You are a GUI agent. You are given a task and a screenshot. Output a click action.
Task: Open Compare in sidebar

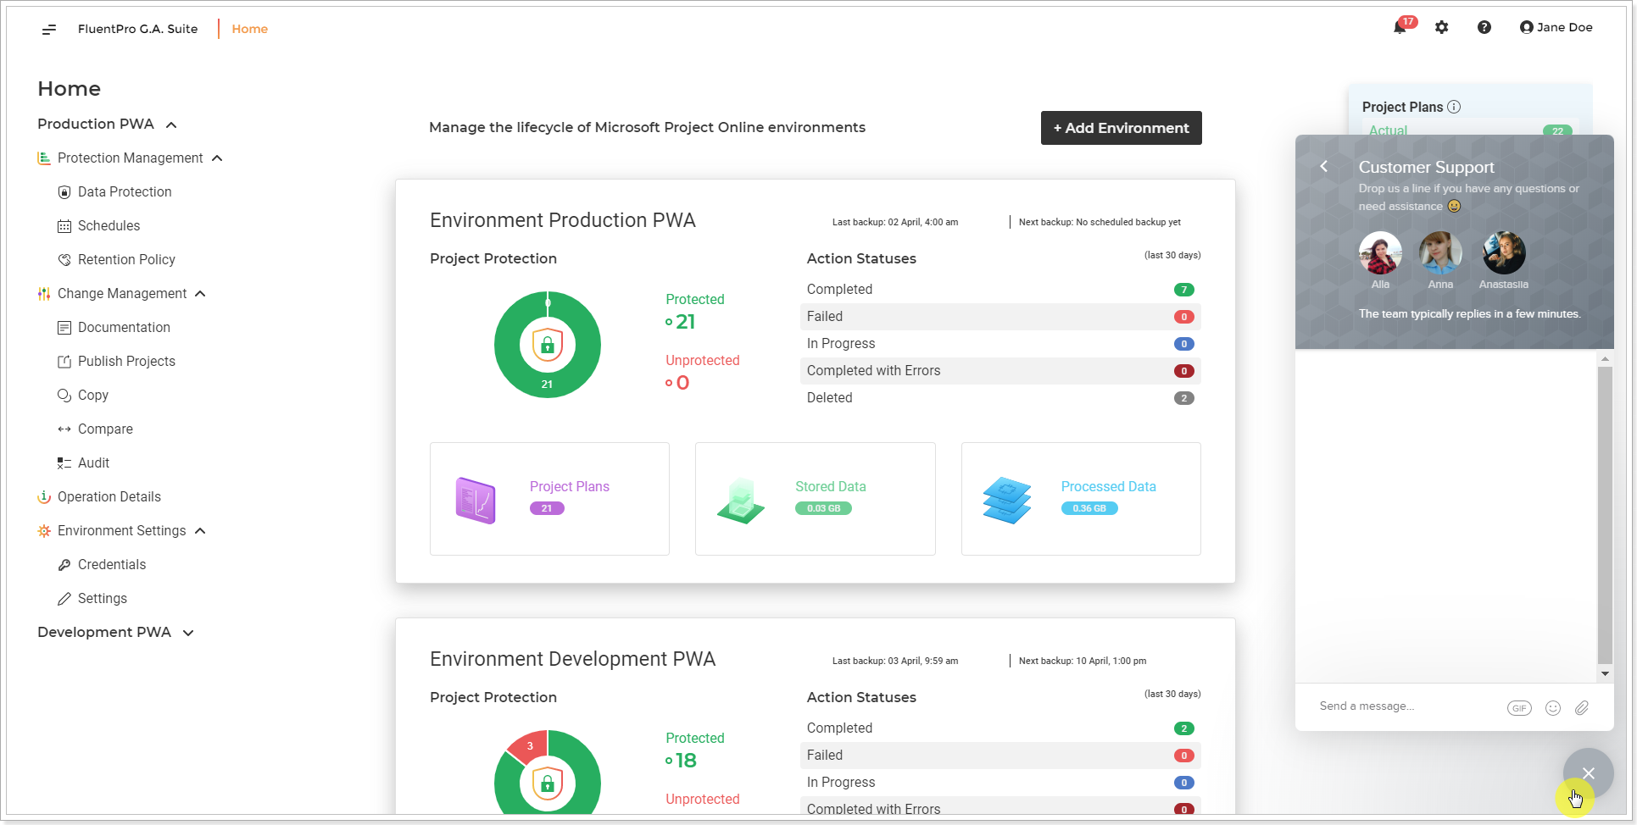(95, 429)
